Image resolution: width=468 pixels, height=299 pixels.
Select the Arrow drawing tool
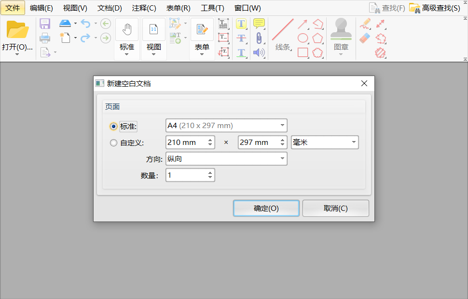(303, 24)
